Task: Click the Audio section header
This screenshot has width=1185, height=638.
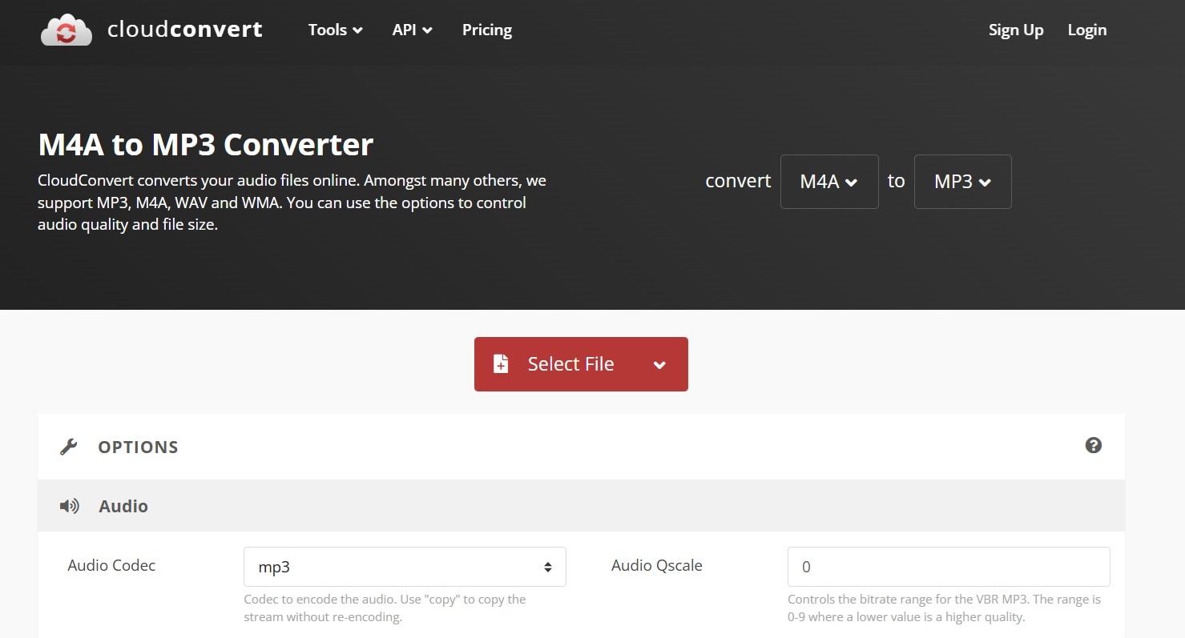Action: 581,506
